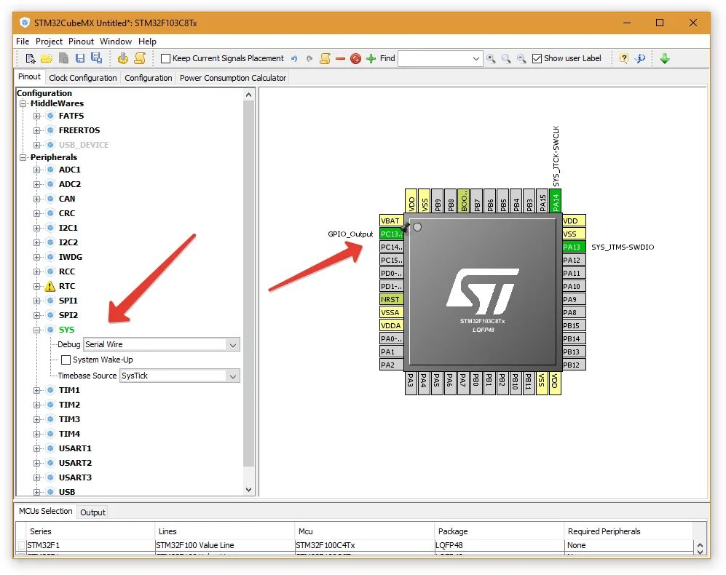Click the blue question arrow icon
The height and width of the screenshot is (575, 726).
click(640, 58)
